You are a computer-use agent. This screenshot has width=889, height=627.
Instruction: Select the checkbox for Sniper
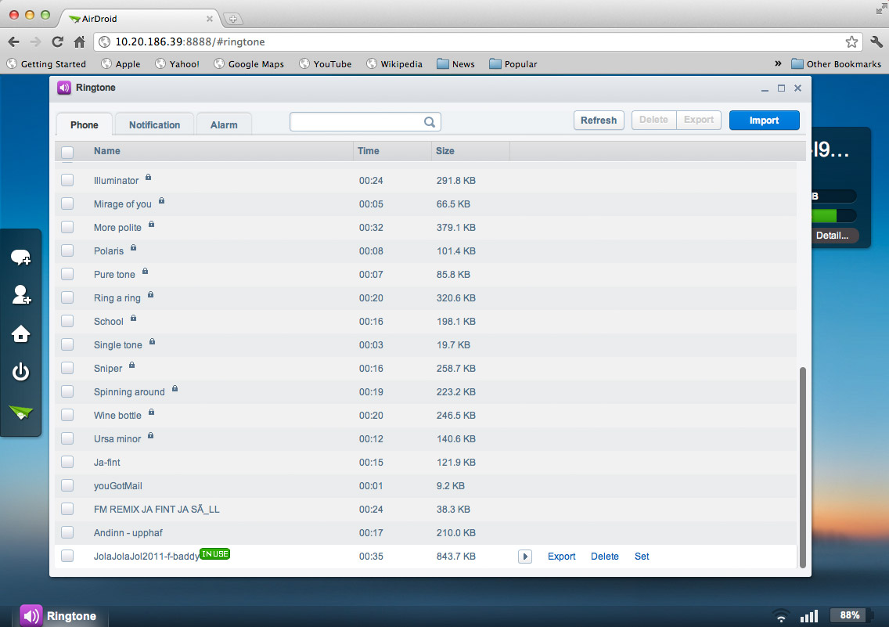[67, 368]
